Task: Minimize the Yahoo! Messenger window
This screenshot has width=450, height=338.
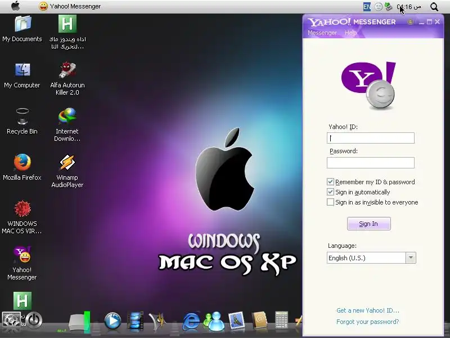Action: click(421, 22)
